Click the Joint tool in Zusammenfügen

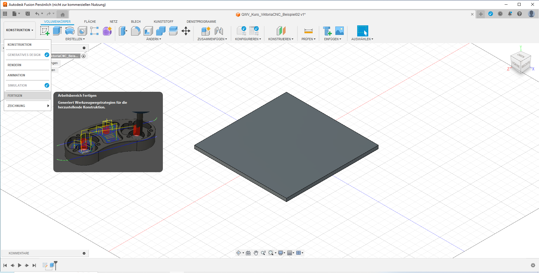[219, 31]
